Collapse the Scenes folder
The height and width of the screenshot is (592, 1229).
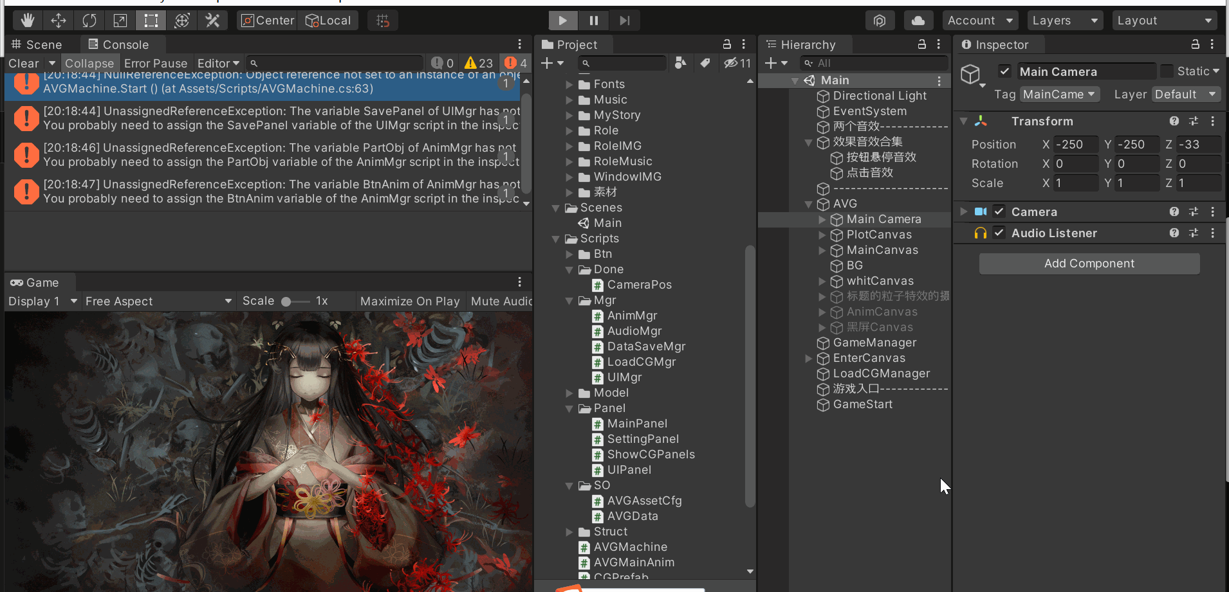pyautogui.click(x=556, y=208)
